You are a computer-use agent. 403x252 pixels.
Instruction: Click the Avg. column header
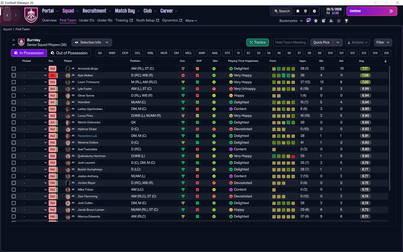point(361,61)
